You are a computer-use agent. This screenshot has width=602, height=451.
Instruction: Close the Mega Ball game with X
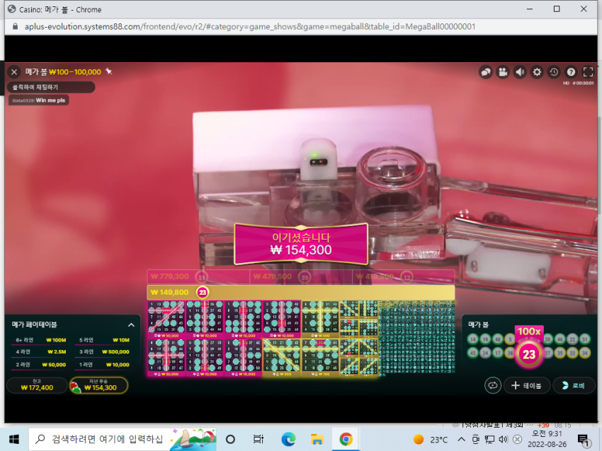(x=14, y=72)
